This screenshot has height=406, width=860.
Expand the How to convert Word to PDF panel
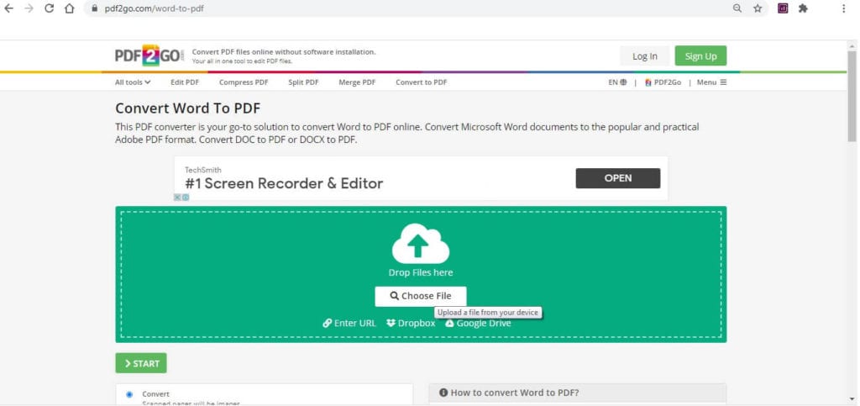(578, 393)
